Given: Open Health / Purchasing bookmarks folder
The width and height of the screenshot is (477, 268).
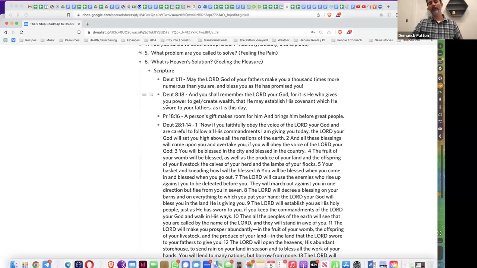Looking at the screenshot, I should pos(100,40).
